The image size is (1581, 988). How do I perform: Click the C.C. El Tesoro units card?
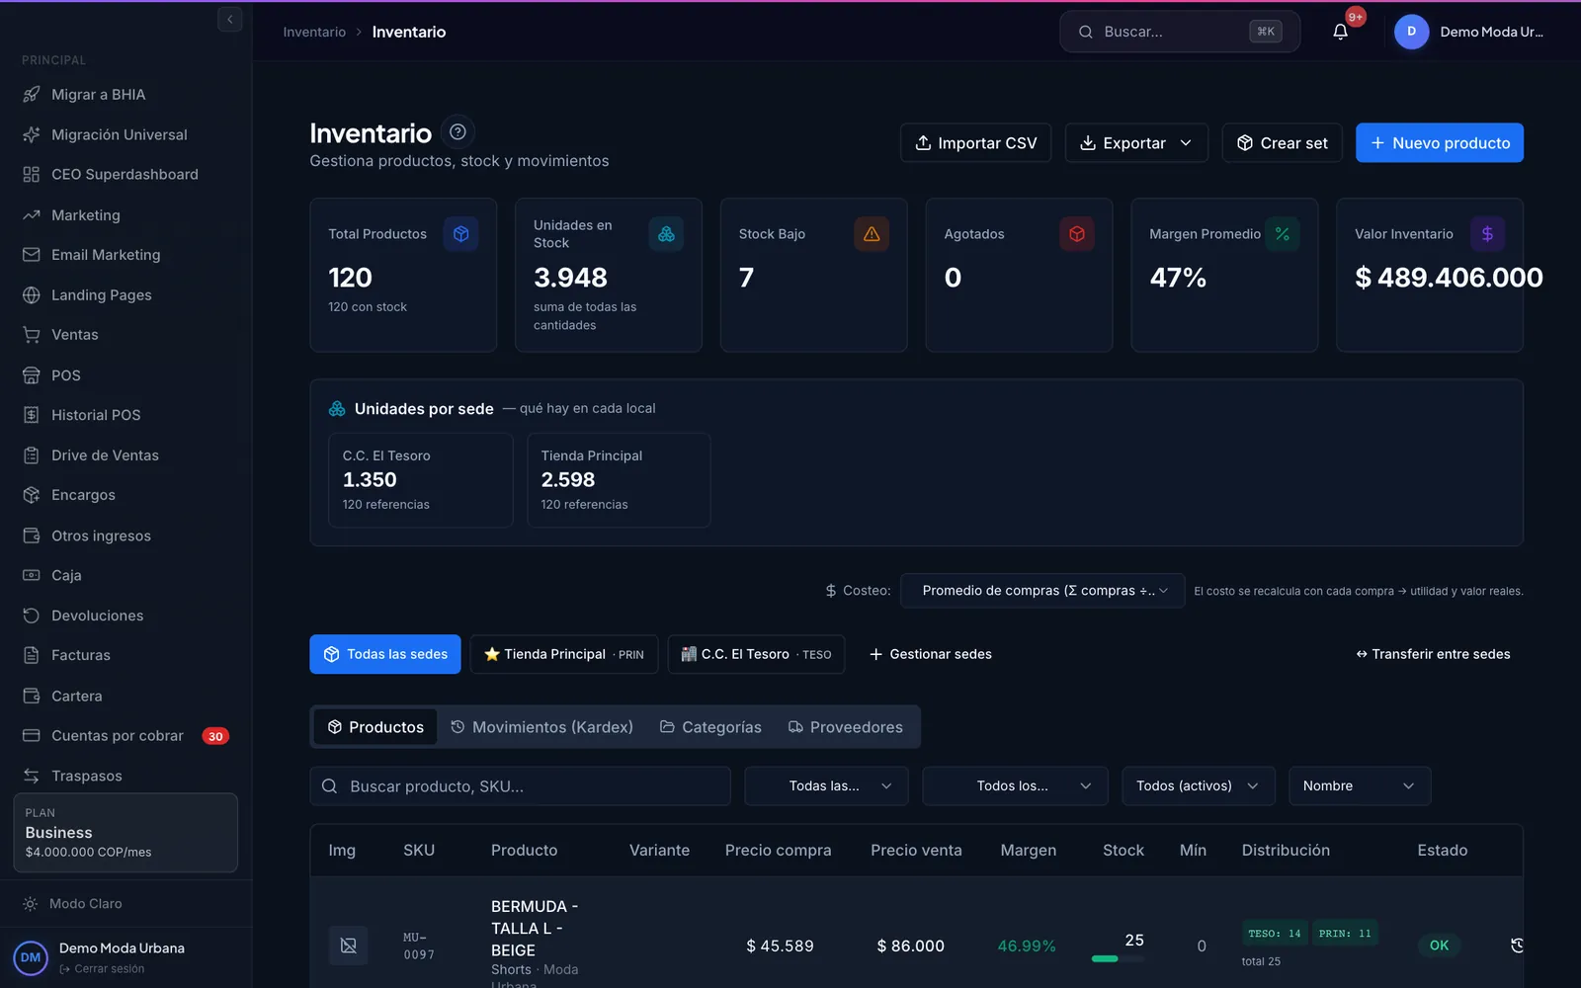pos(421,480)
